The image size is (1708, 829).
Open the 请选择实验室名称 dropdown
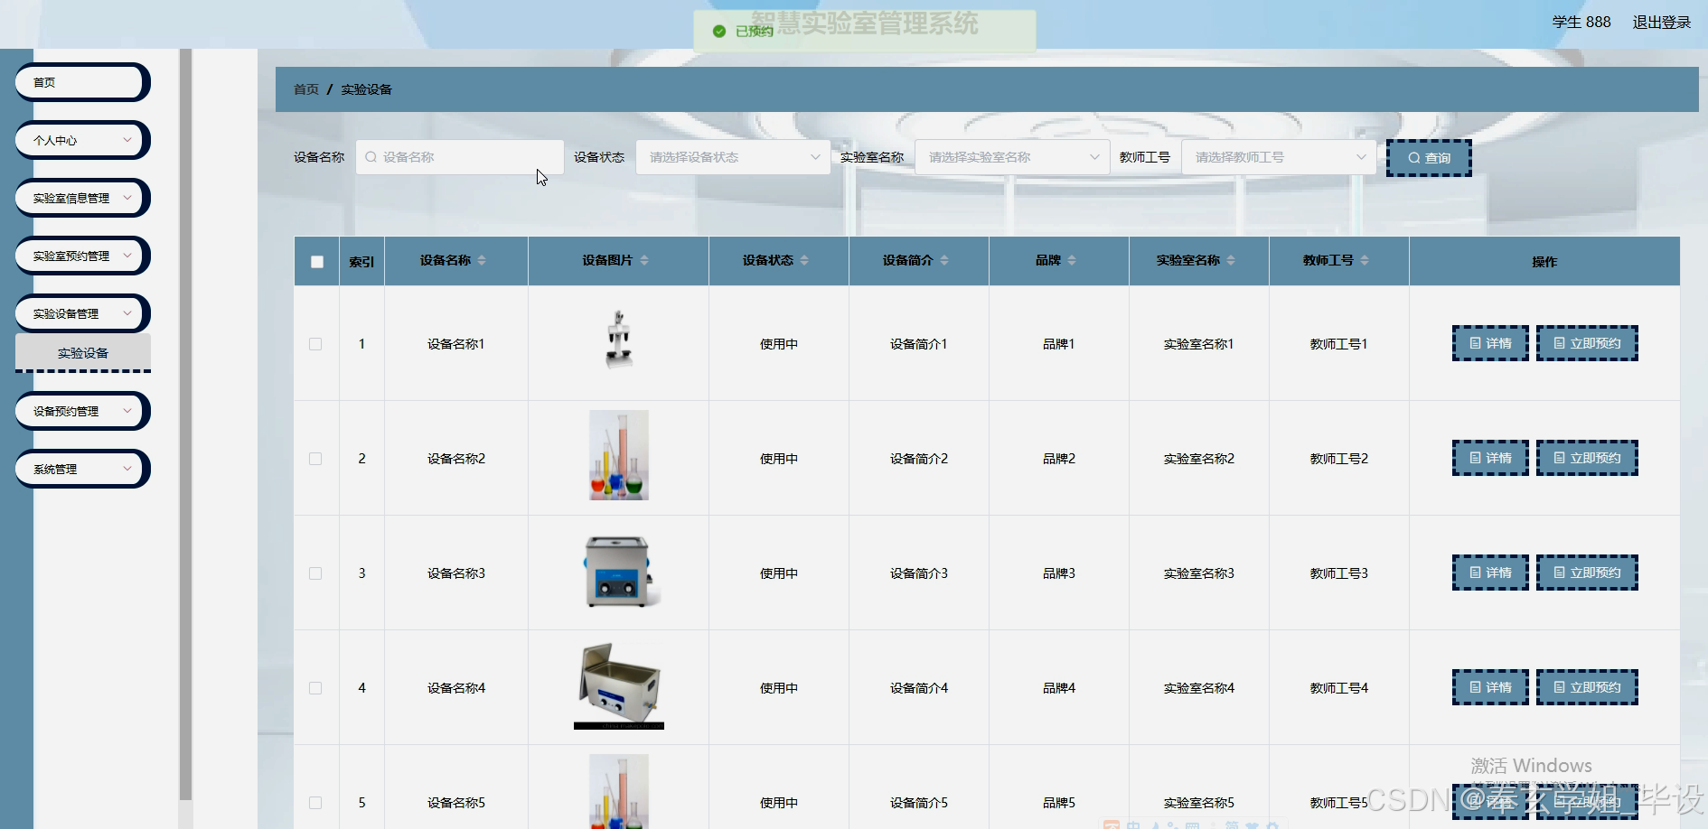click(x=1011, y=156)
